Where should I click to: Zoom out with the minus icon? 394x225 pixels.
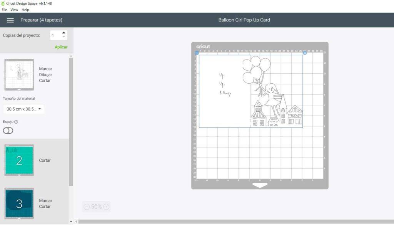pyautogui.click(x=87, y=207)
